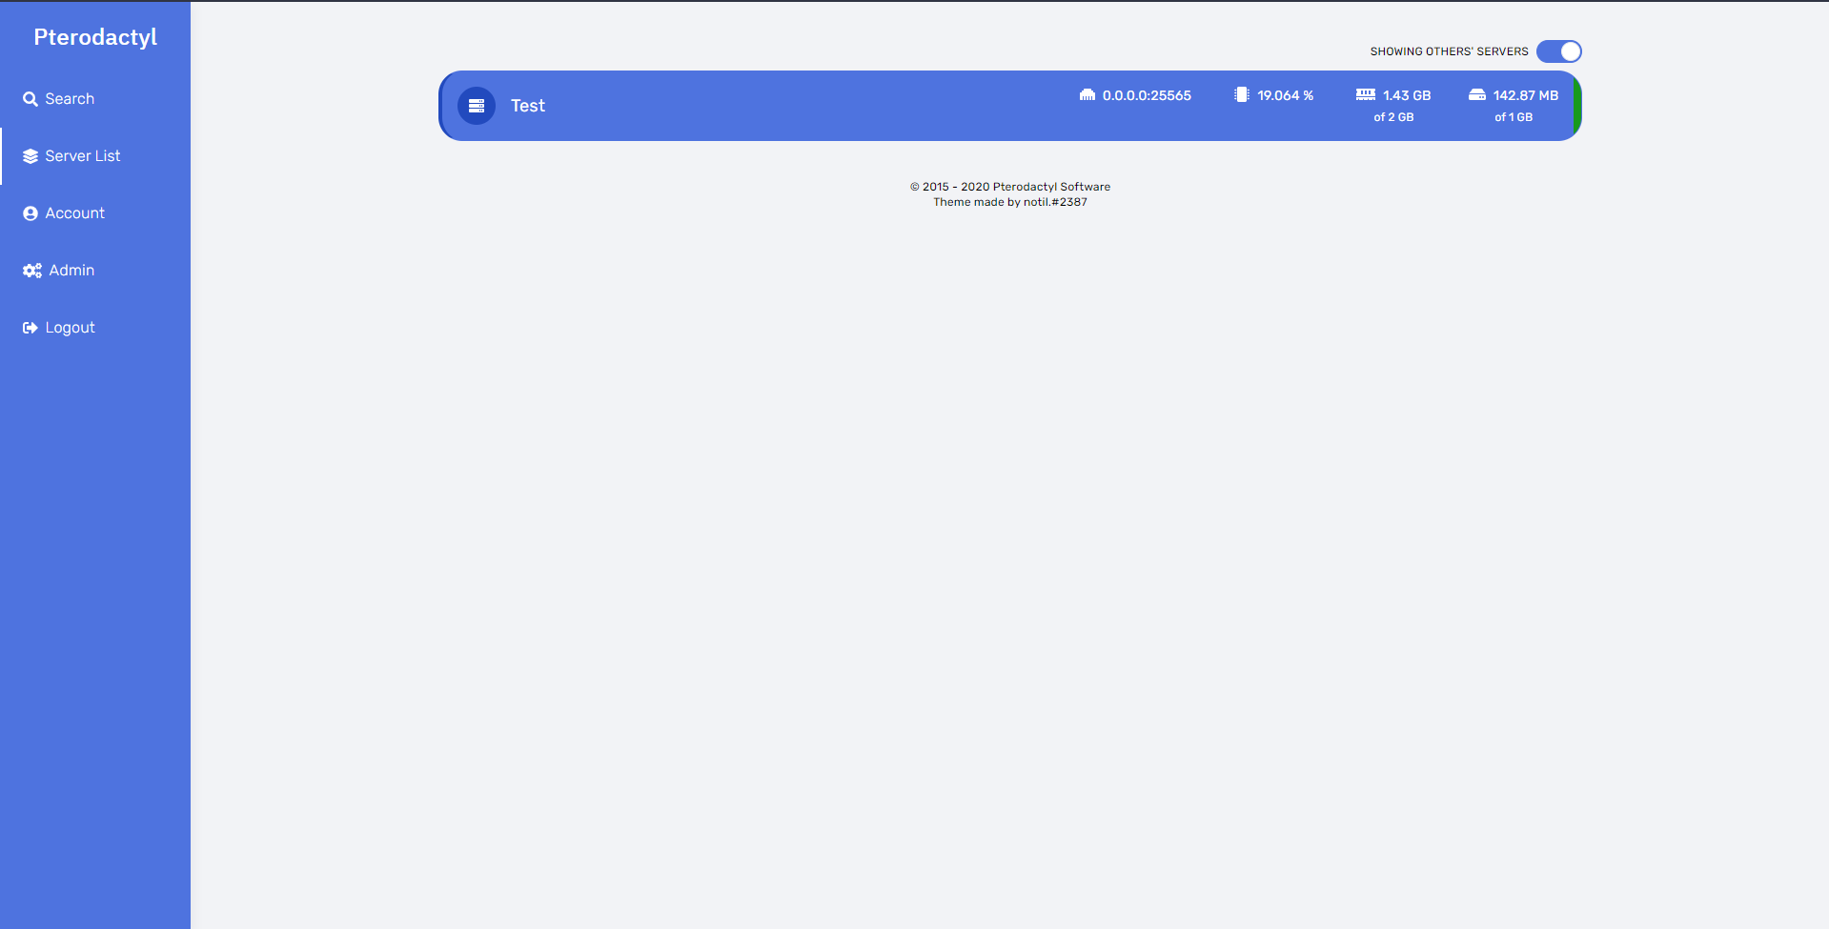Click the Admin gears icon

32,271
